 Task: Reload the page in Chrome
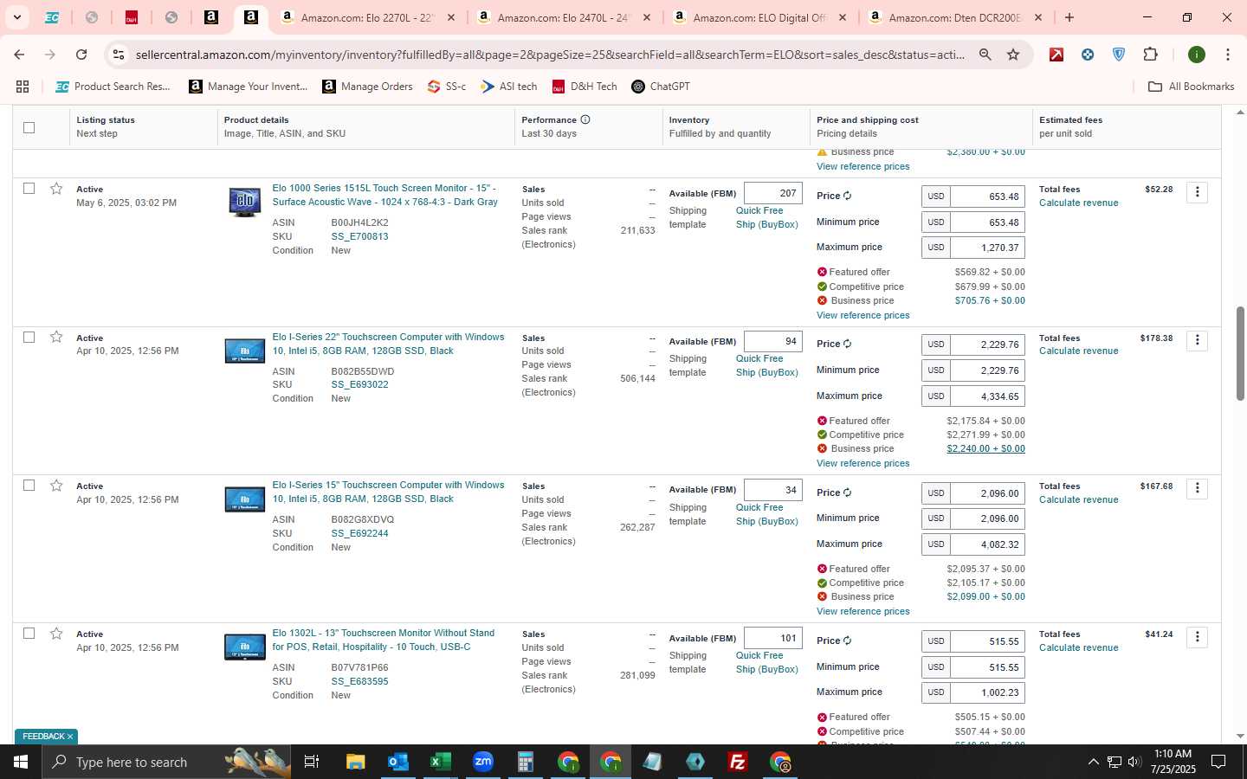(81, 55)
